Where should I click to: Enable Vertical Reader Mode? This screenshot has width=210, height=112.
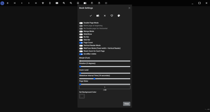coord(81,46)
